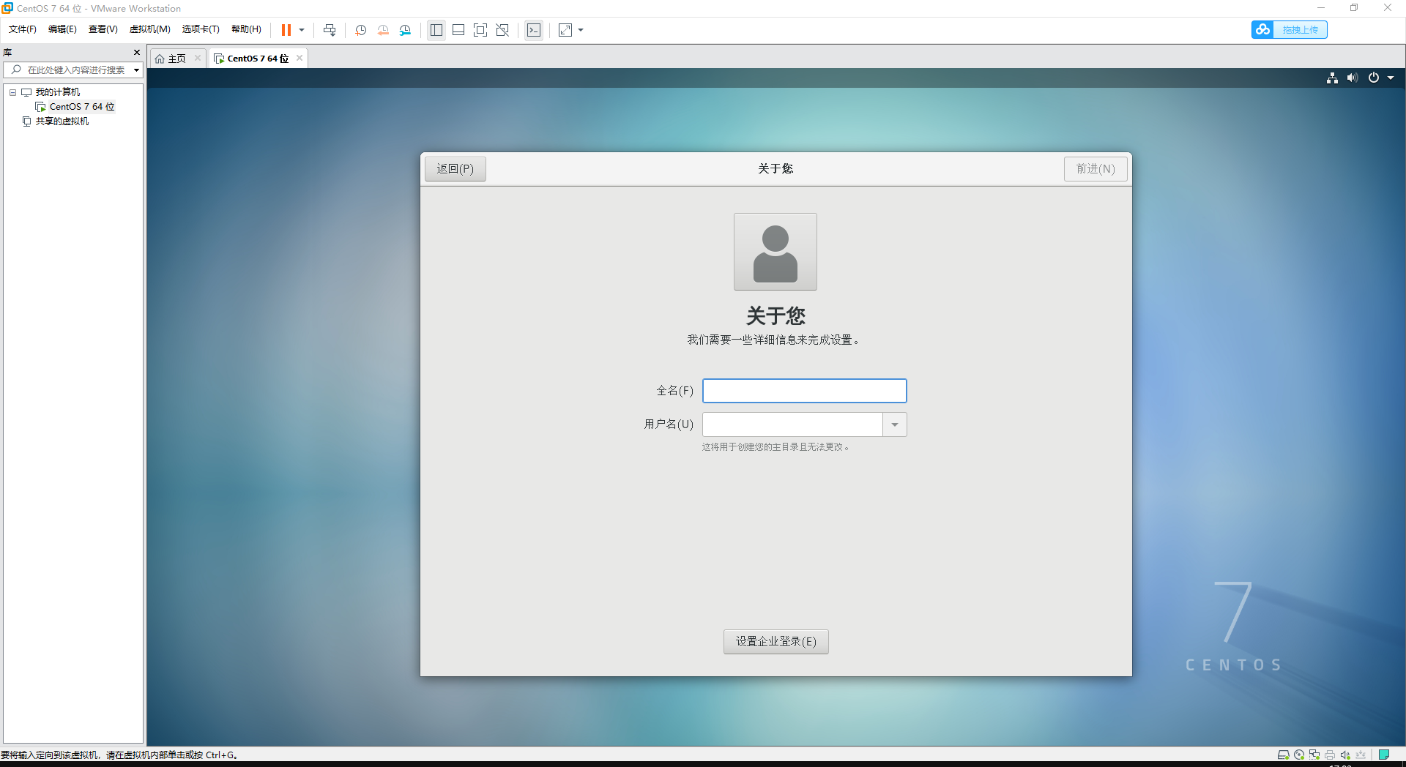Open the username suggestions dropdown arrow

click(895, 424)
